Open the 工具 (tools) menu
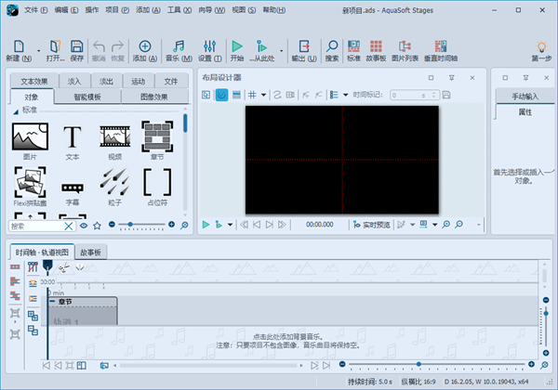Viewport: 558px width, 390px height. click(x=174, y=8)
